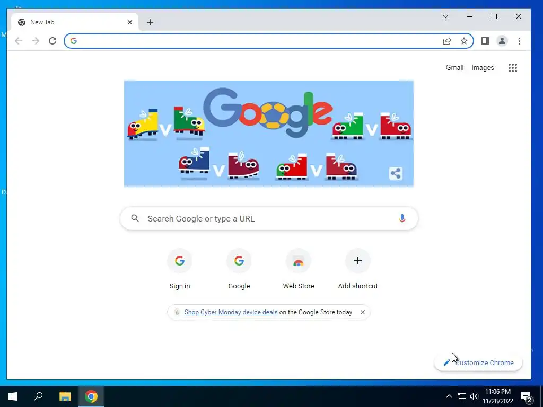This screenshot has width=543, height=407.
Task: Open a new tab with plus button
Action: (150, 22)
